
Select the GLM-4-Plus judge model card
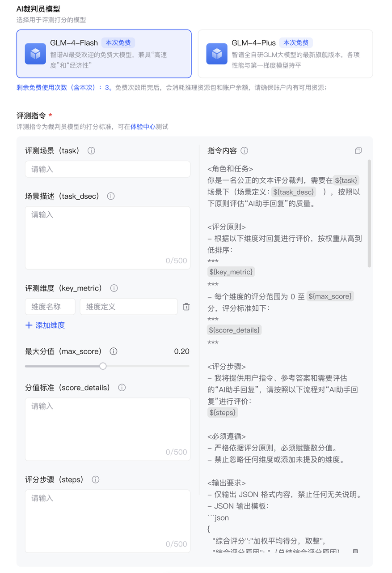[x=285, y=54]
